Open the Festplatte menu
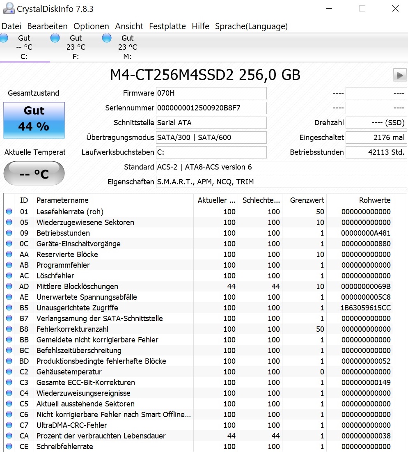 167,26
